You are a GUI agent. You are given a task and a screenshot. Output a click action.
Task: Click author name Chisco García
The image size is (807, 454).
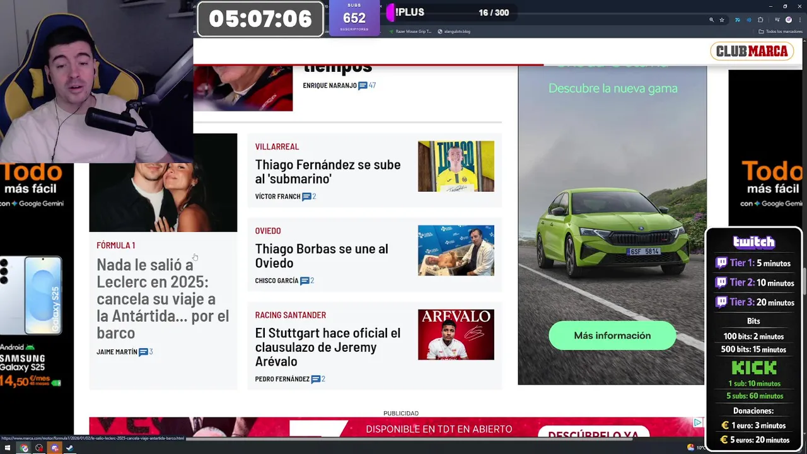(277, 281)
